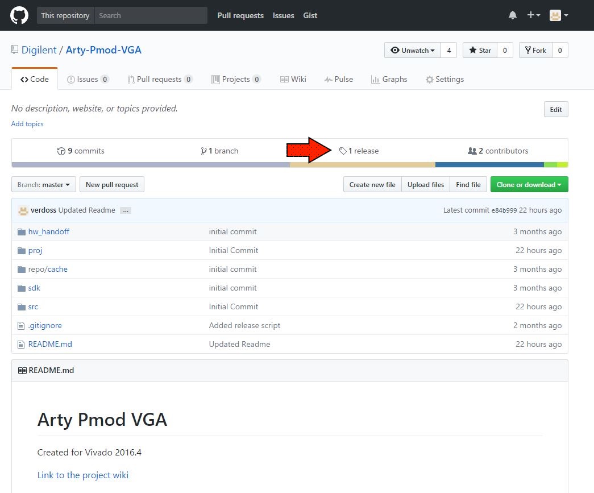Viewport: 594px width, 493px height.
Task: Go to the Projects tab
Action: (x=236, y=79)
